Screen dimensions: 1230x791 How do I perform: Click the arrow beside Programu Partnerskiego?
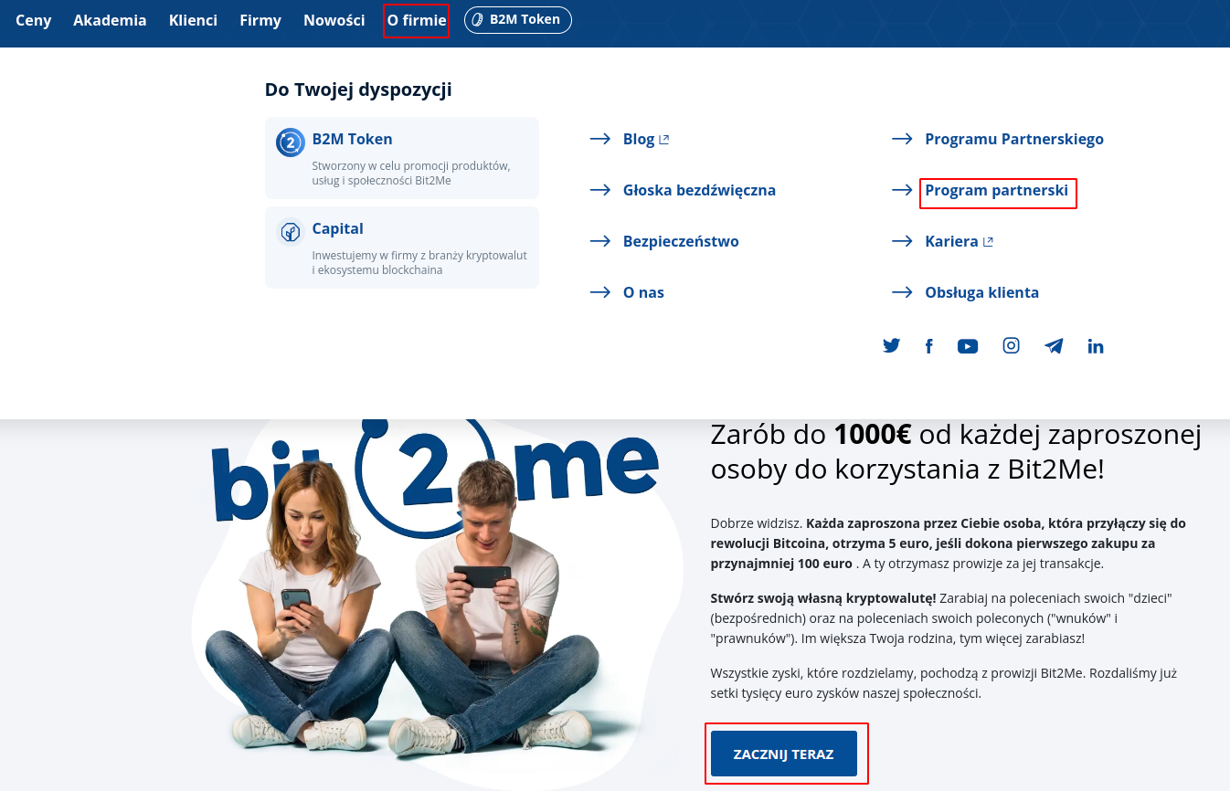[902, 139]
